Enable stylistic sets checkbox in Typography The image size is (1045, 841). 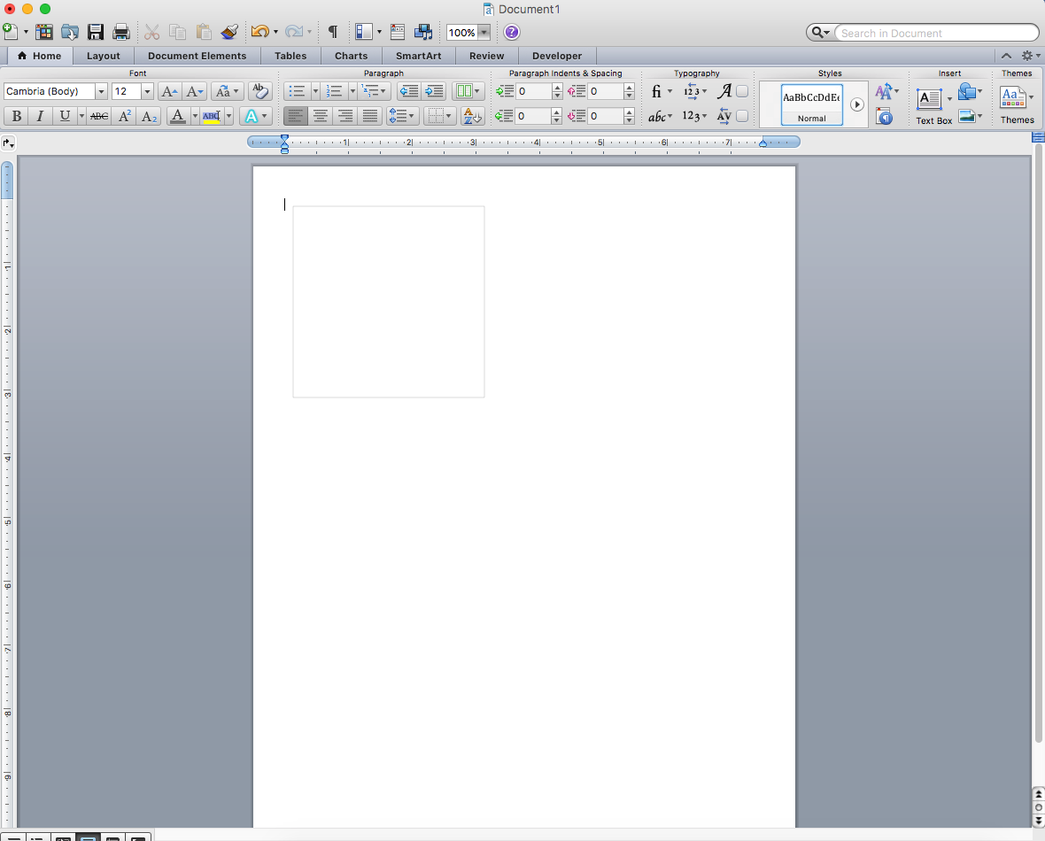click(742, 91)
